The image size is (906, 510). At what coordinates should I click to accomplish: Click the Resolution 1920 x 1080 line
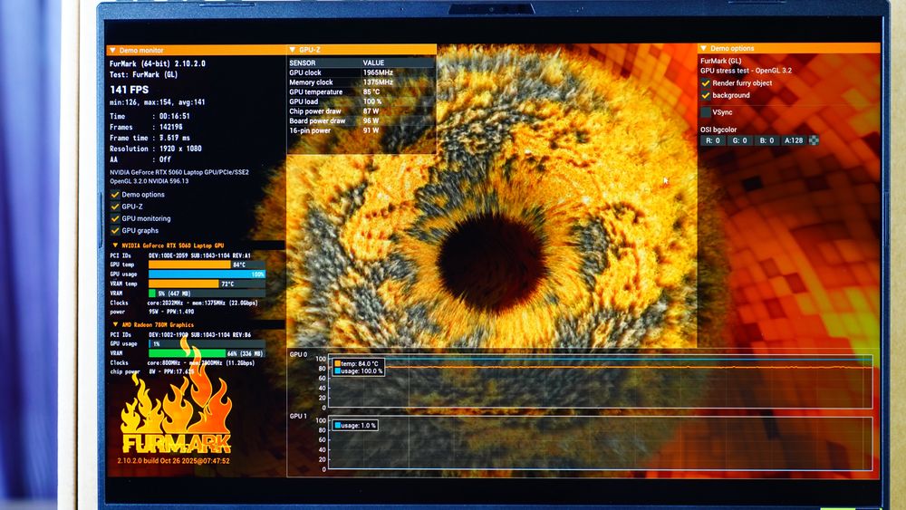click(156, 149)
